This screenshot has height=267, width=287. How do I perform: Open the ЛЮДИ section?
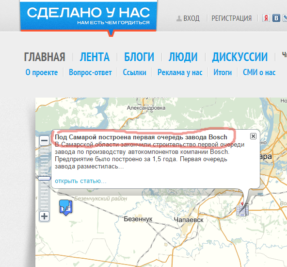coord(183,57)
